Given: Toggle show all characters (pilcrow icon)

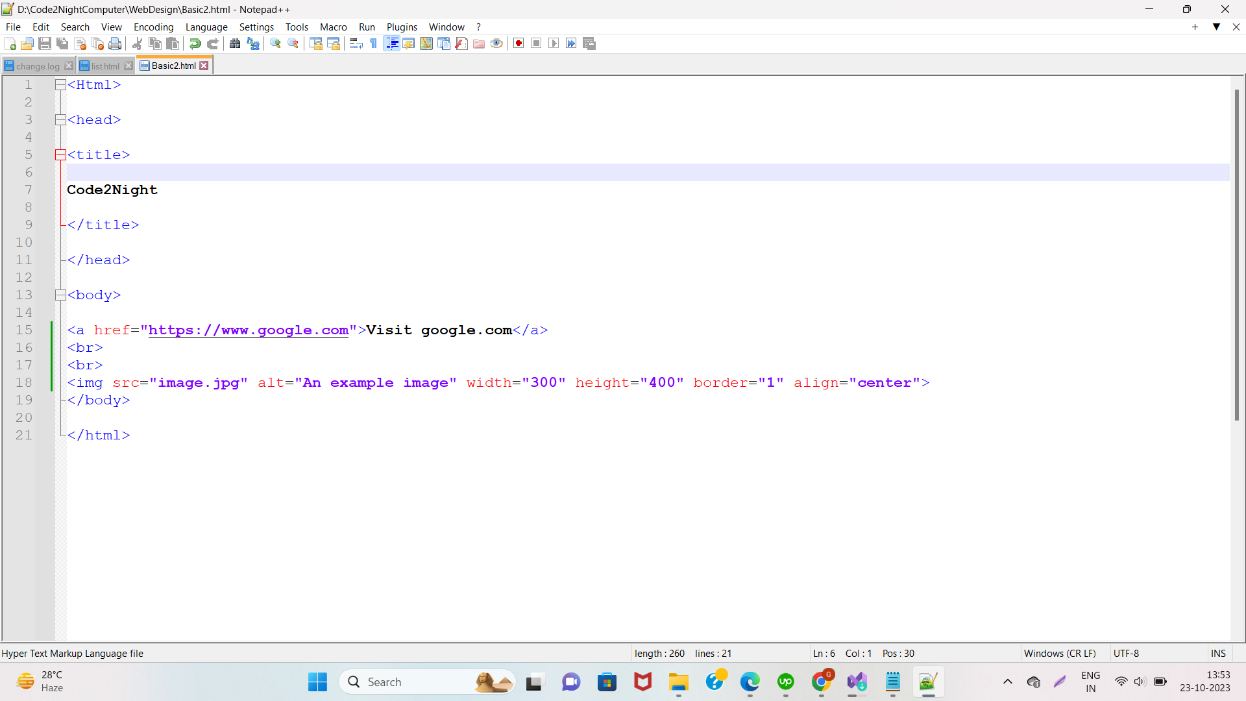Looking at the screenshot, I should click(x=373, y=43).
